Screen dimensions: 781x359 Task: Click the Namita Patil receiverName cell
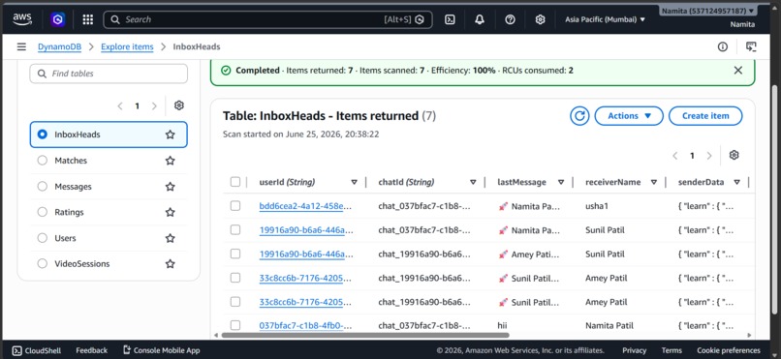tap(609, 326)
